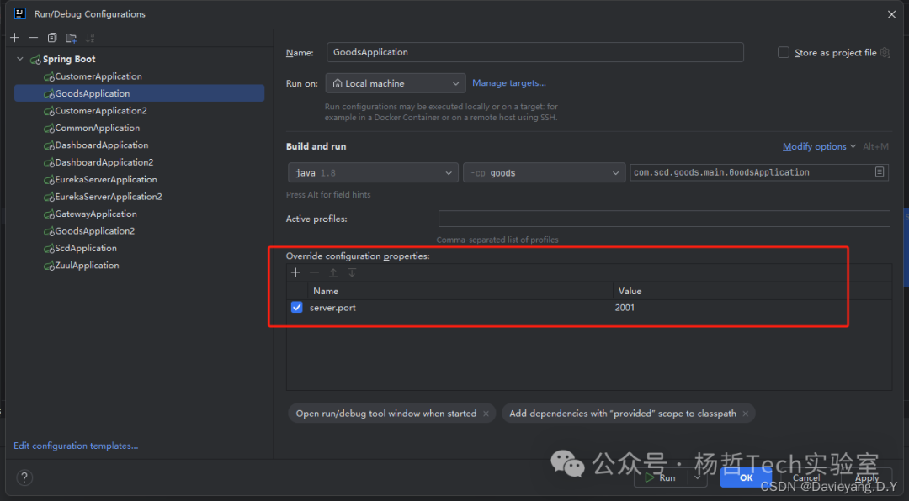909x501 pixels.
Task: Remove the 'Add dependencies with provided scope' tag
Action: (x=745, y=414)
